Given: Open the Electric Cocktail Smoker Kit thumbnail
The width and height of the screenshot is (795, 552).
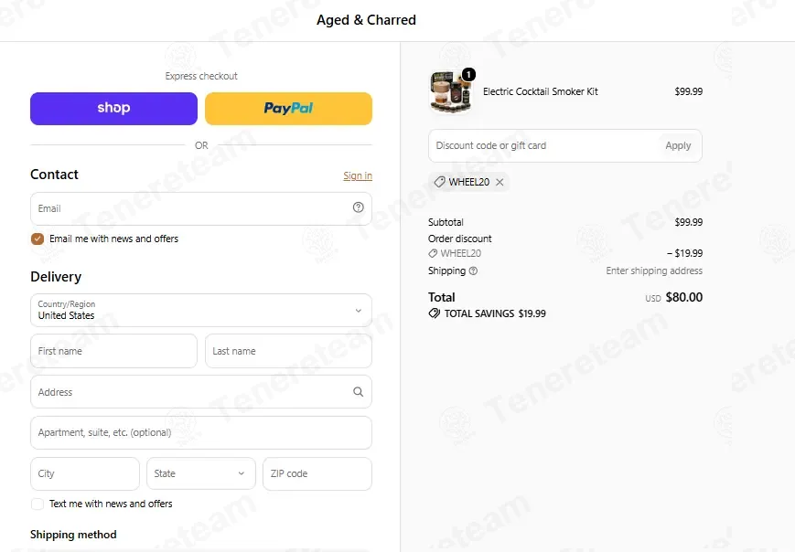Looking at the screenshot, I should tap(451, 91).
